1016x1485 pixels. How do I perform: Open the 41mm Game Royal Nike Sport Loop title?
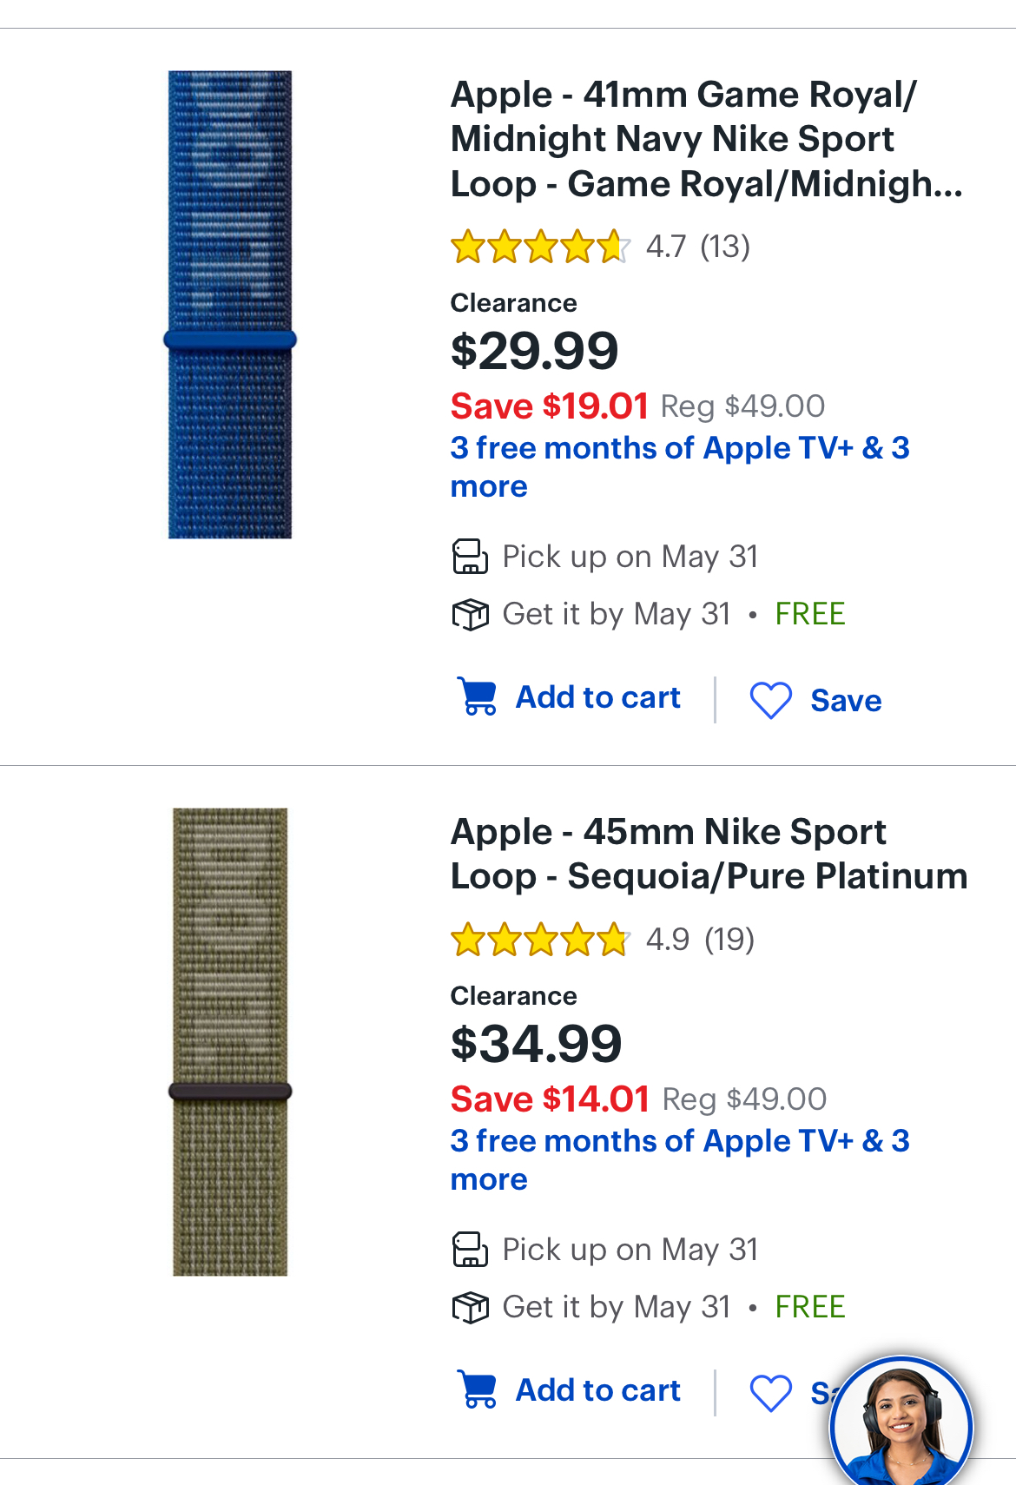click(x=705, y=139)
